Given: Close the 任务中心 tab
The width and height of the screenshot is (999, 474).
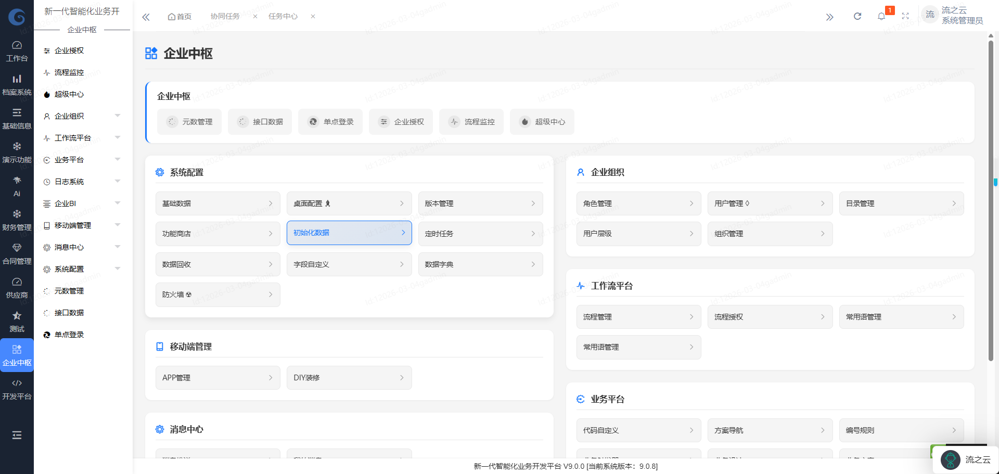Looking at the screenshot, I should pos(313,17).
